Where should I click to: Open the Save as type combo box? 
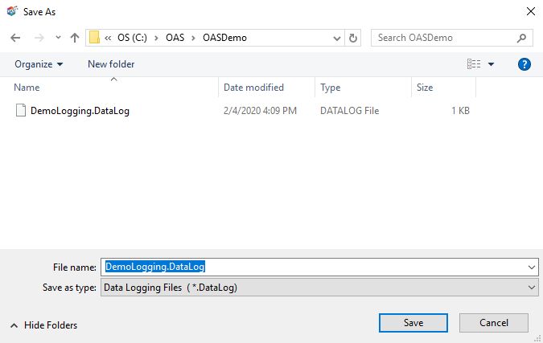[319, 288]
